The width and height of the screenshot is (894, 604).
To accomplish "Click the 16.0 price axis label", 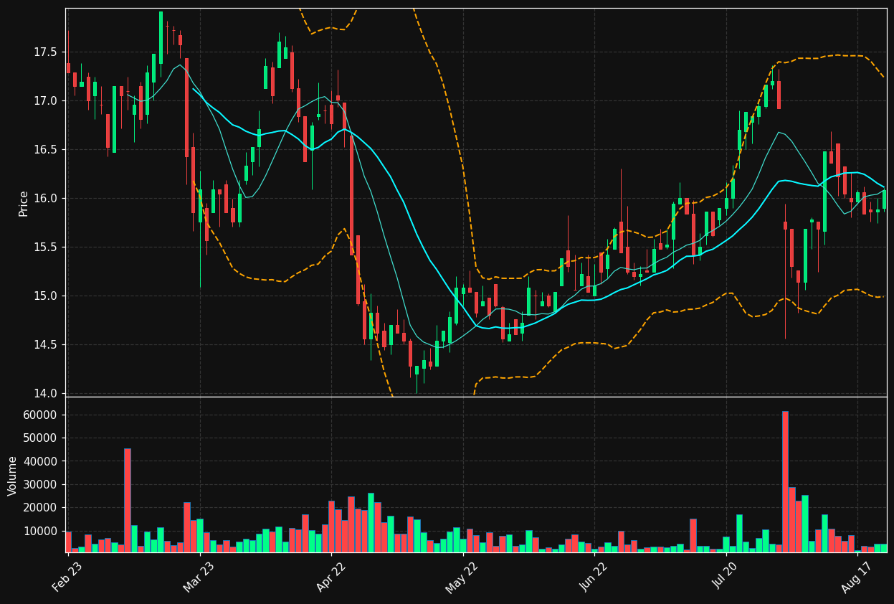I will point(45,199).
